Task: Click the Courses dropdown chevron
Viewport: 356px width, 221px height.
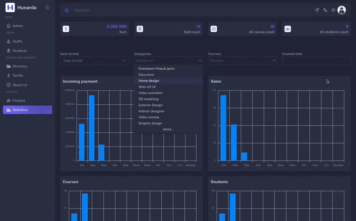Action: pyautogui.click(x=274, y=60)
